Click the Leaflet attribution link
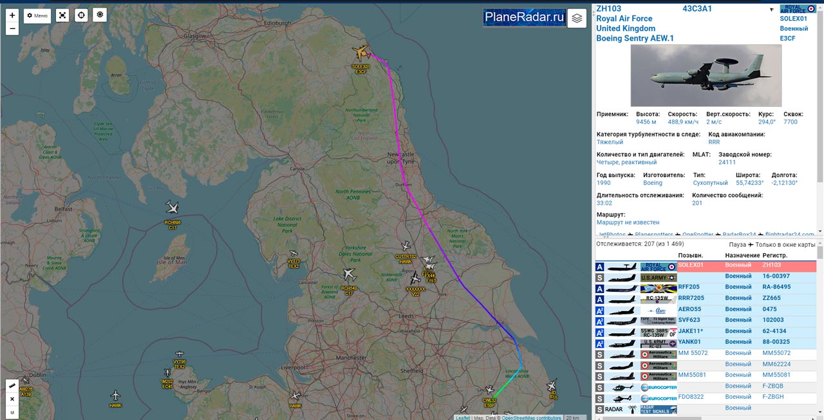Viewport: 824px width, 420px height. [x=463, y=417]
